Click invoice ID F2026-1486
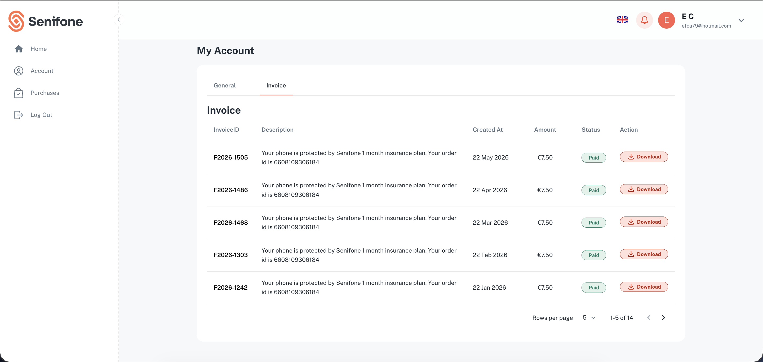 (x=231, y=190)
